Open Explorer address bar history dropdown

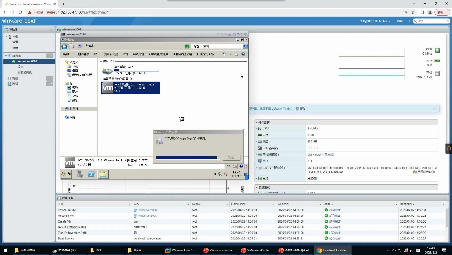click(181, 46)
